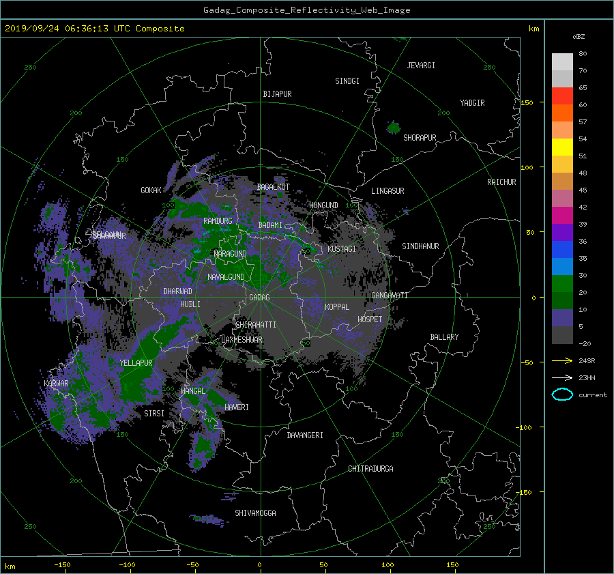Viewport: 614px width, 574px height.
Task: Click the yellow 54 dBZ legend swatch
Action: tap(562, 147)
